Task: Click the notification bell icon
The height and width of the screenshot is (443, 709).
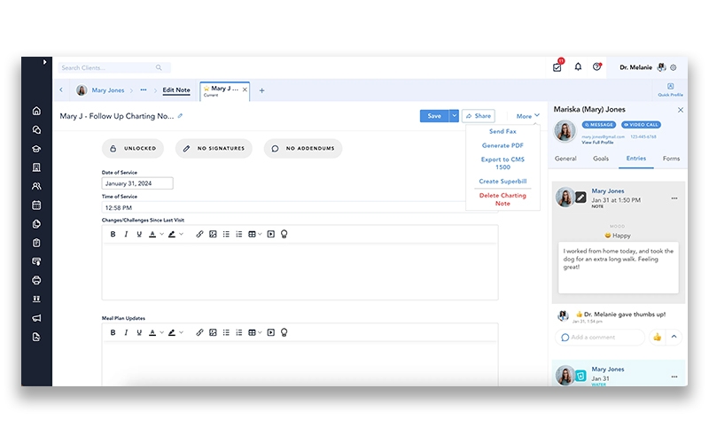Action: [578, 67]
